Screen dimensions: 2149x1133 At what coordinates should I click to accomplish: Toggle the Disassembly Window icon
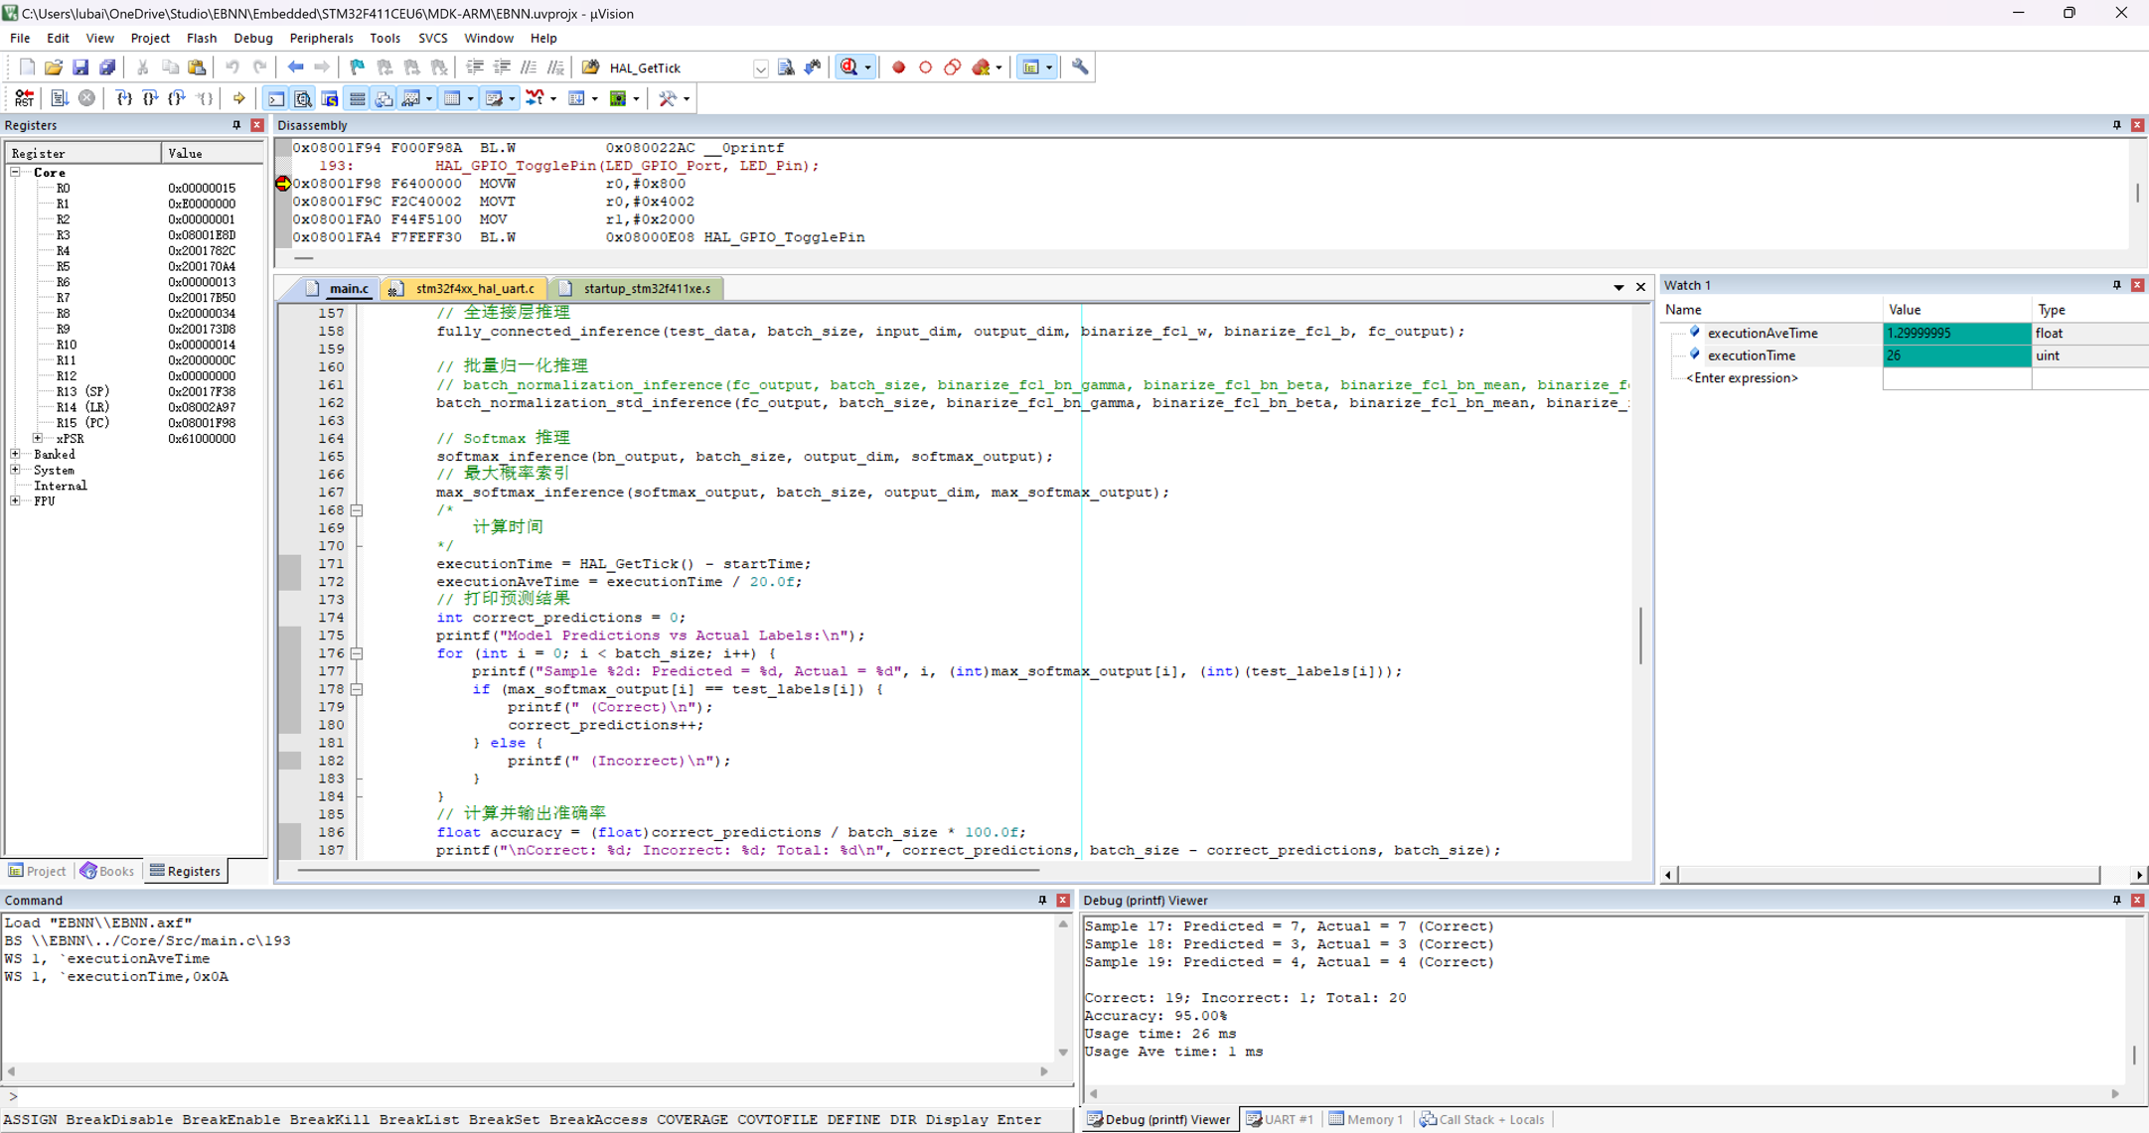(x=303, y=98)
